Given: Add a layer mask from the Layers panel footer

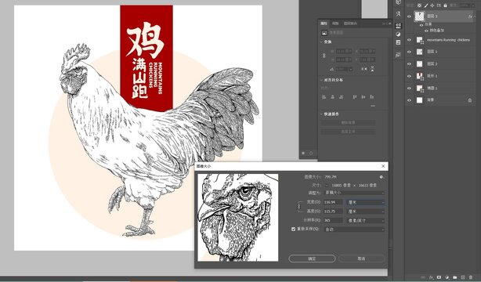Looking at the screenshot, I should point(439,278).
